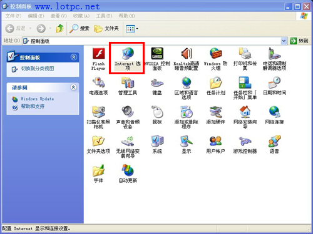Toggle the 文件夹 folders pane button

point(106,28)
